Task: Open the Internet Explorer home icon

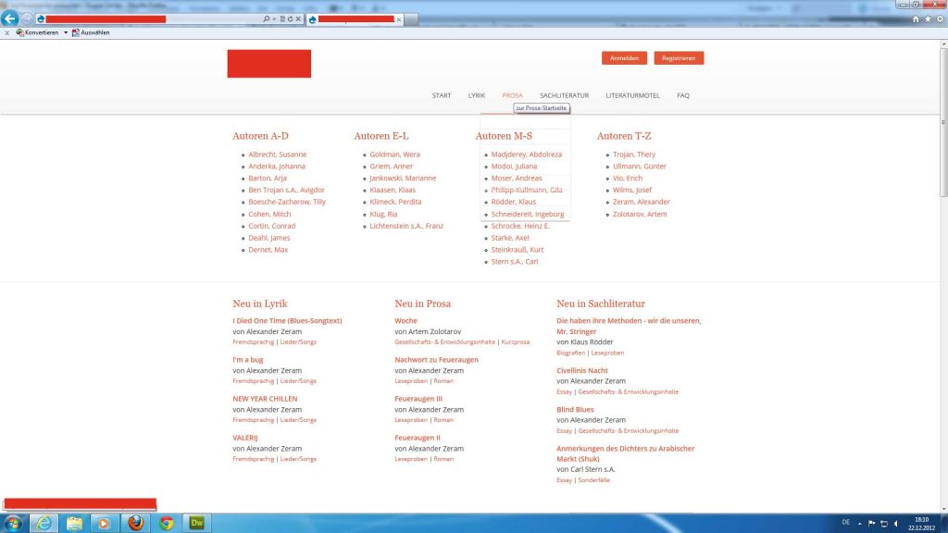Action: tap(916, 19)
